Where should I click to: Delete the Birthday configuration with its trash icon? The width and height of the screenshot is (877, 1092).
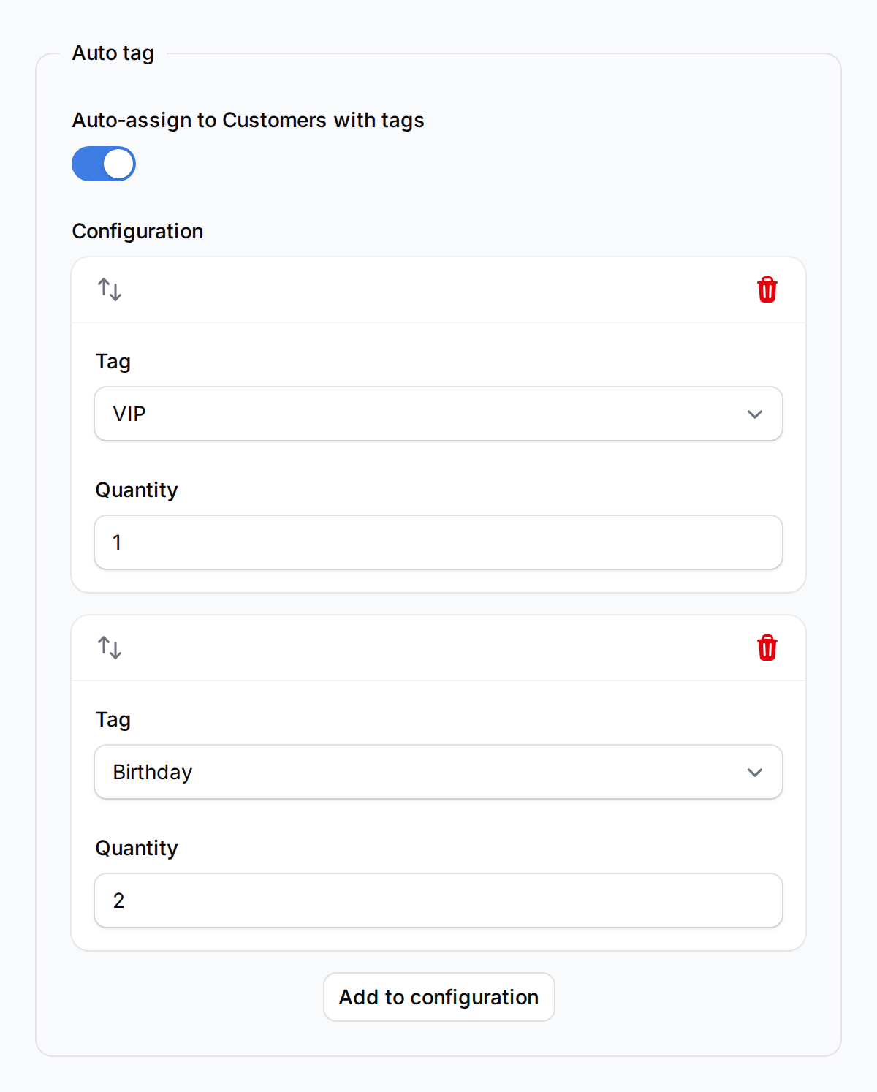[767, 648]
